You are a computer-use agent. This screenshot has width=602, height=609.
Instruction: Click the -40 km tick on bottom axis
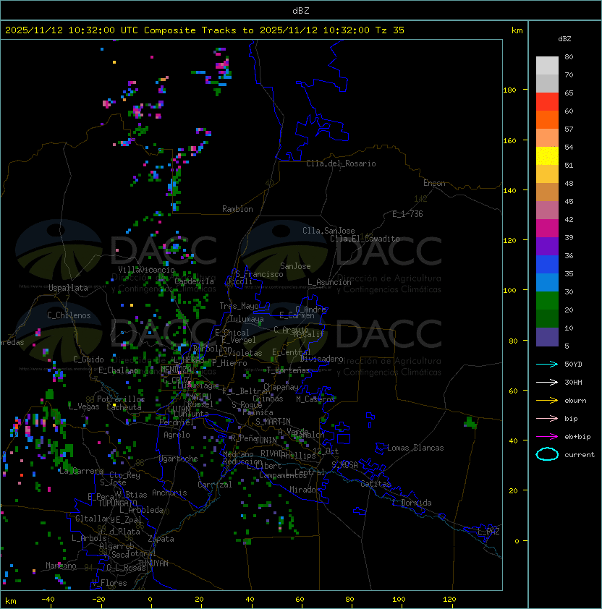[x=48, y=600]
